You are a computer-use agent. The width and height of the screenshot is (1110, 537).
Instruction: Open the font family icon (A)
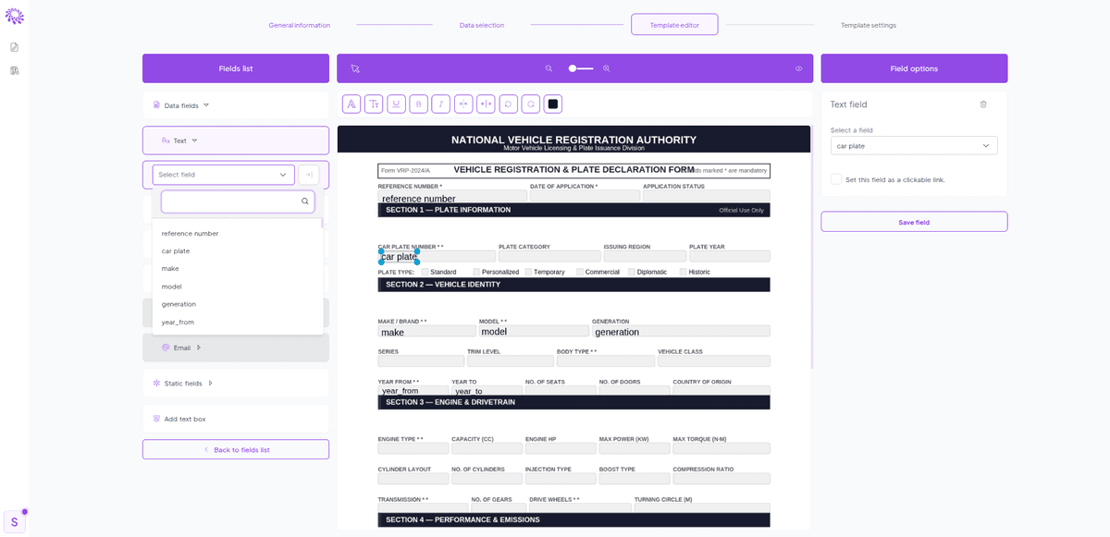click(351, 104)
